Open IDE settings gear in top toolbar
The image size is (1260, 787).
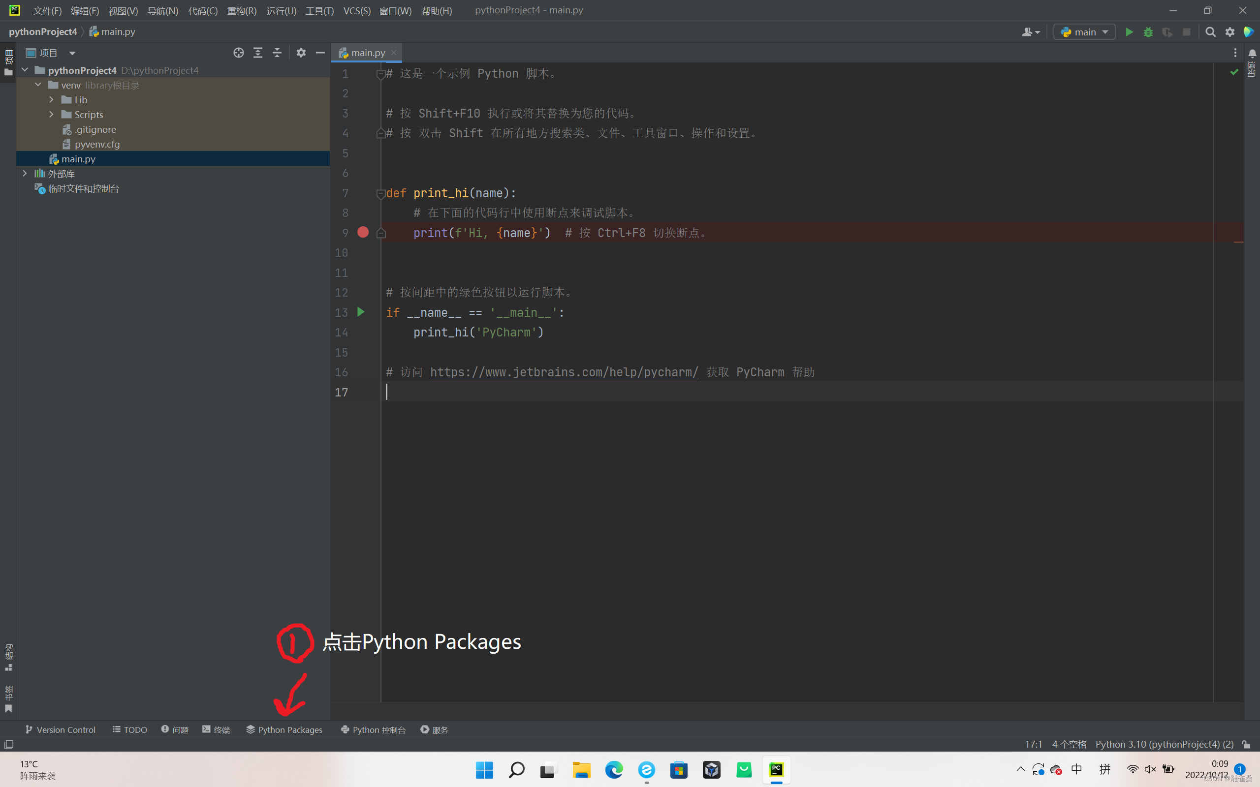tap(1230, 32)
